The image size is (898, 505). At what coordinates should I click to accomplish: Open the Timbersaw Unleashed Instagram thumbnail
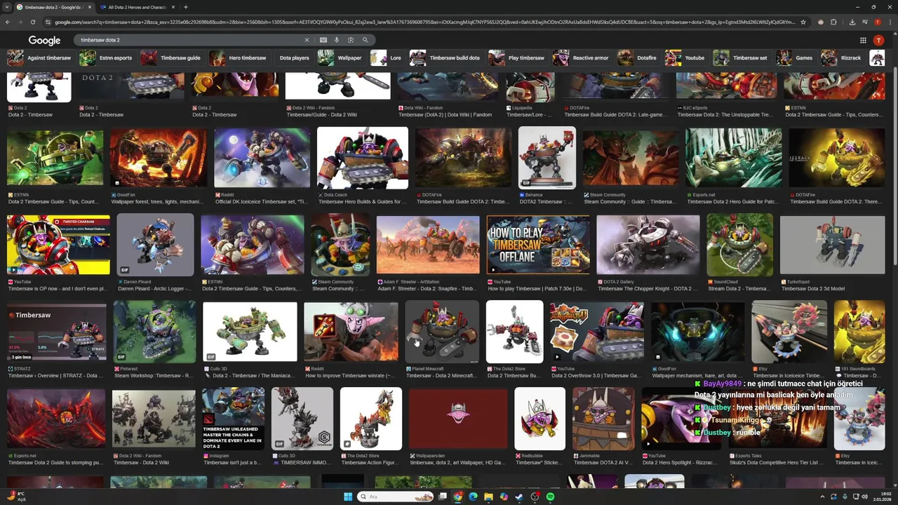[x=234, y=419]
